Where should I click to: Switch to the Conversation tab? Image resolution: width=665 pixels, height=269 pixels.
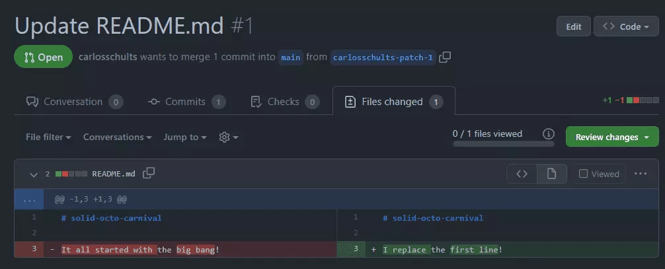[75, 102]
